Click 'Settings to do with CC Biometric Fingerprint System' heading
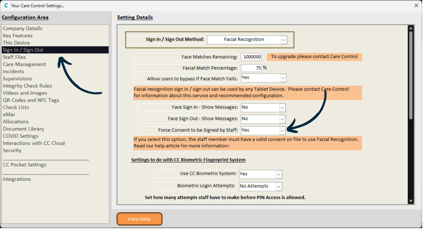The image size is (423, 229). click(x=188, y=160)
